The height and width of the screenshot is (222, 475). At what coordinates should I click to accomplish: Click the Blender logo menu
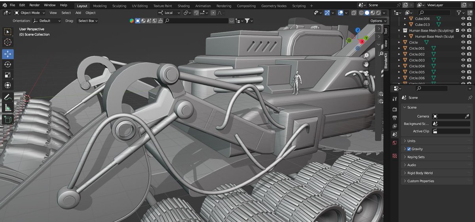pos(4,5)
